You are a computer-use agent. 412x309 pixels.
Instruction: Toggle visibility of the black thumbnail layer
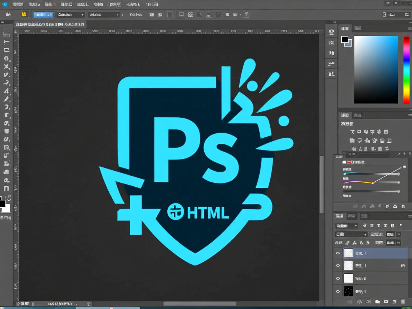338,291
